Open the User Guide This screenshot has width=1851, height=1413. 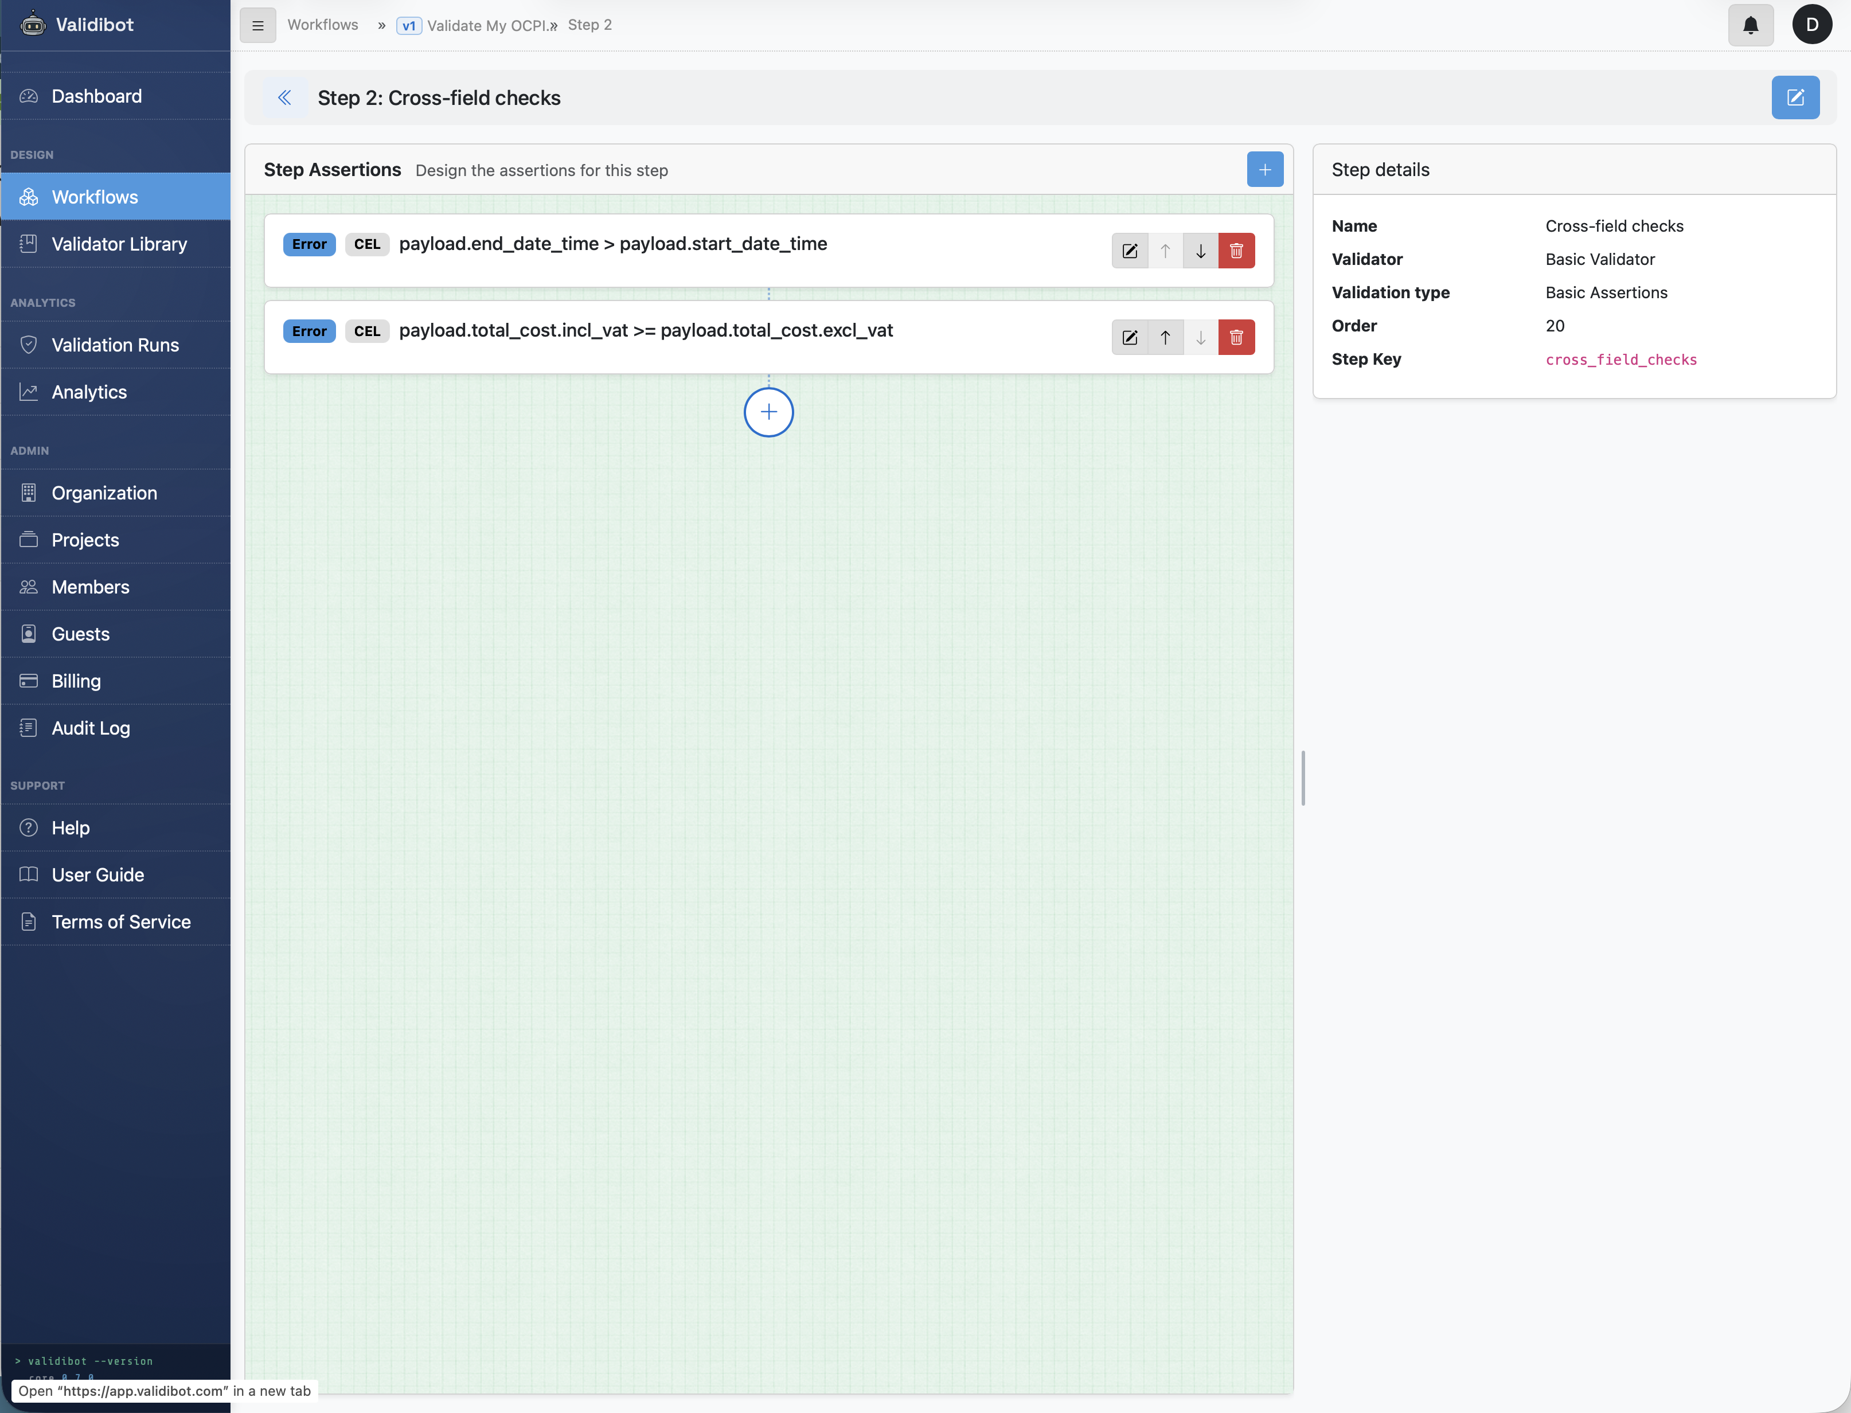115,875
